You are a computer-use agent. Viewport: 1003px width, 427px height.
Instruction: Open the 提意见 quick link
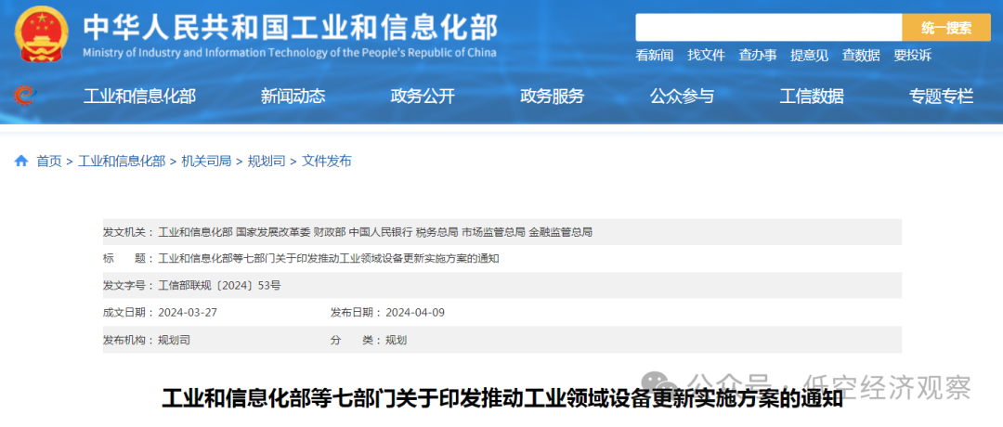809,56
